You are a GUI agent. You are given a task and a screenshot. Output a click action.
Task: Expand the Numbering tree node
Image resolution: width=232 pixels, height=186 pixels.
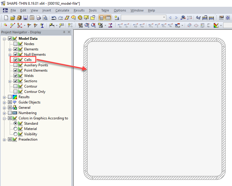(4, 113)
